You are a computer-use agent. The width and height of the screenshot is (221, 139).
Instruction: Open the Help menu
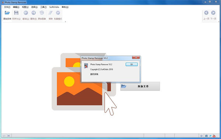pyautogui.click(x=65, y=7)
